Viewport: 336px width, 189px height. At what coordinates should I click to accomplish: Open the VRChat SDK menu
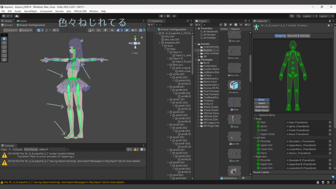[x=80, y=11]
